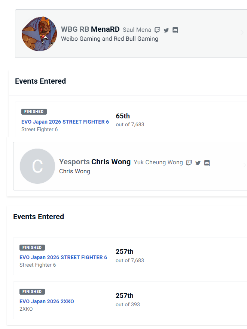Screen dimensions: 247x329
Task: Click the Yesports Chris Wong player name
Action: 95,162
